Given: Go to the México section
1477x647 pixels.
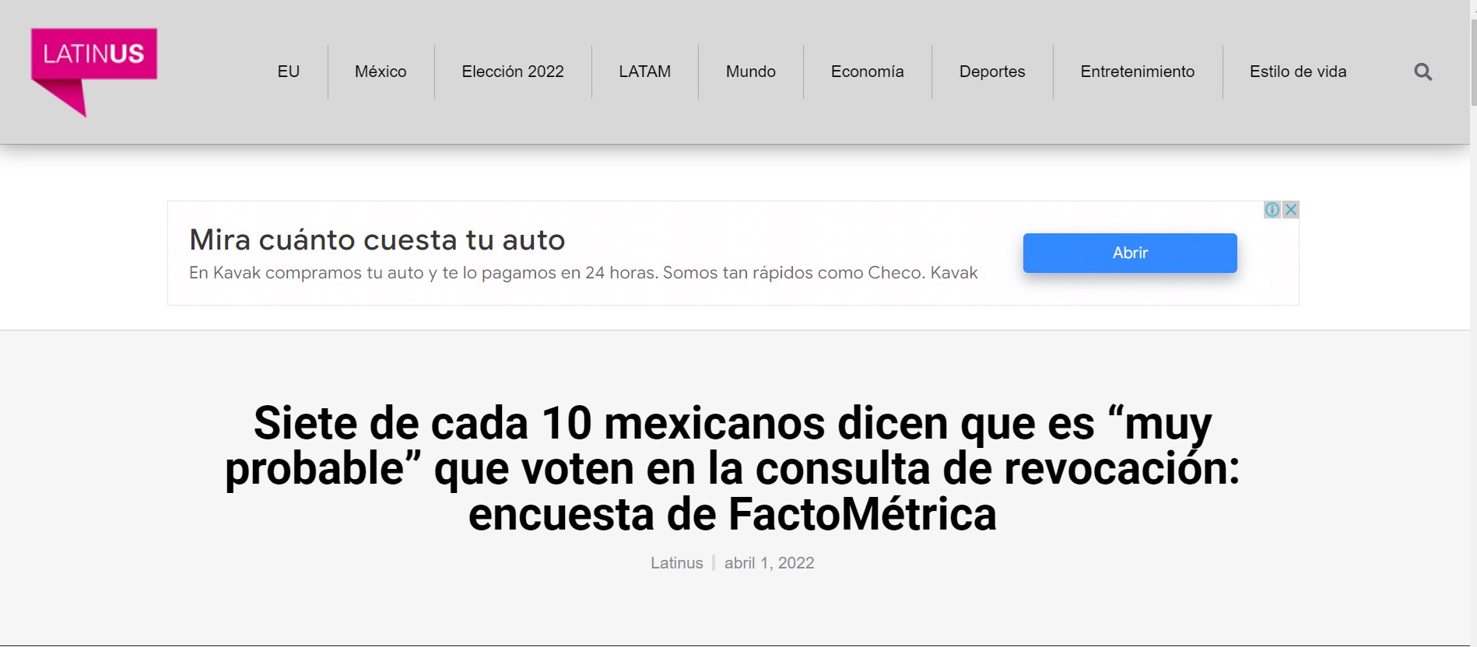Looking at the screenshot, I should (x=381, y=72).
